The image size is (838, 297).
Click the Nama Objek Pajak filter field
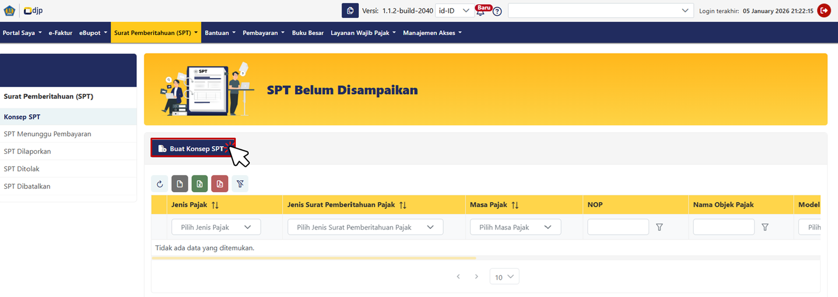pos(723,227)
